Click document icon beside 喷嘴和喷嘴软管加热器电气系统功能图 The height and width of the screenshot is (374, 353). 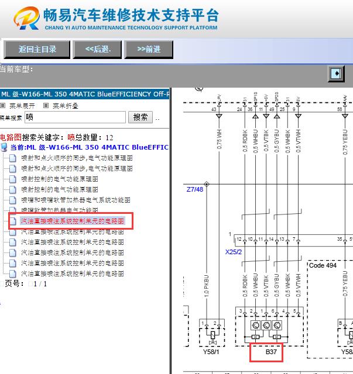13,200
